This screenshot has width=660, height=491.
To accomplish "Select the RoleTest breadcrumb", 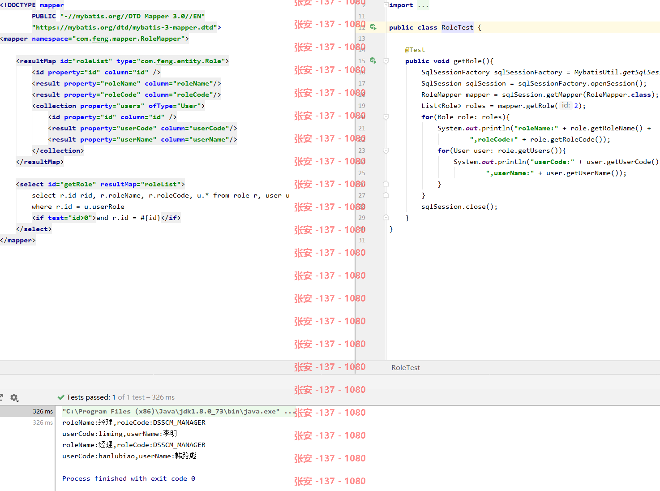I will pyautogui.click(x=406, y=367).
